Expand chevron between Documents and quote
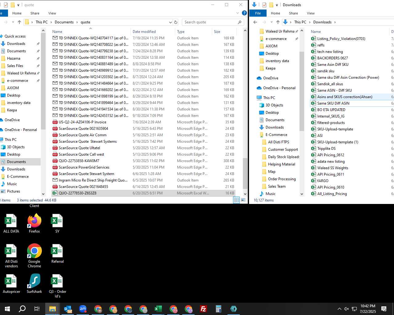 coord(77,22)
